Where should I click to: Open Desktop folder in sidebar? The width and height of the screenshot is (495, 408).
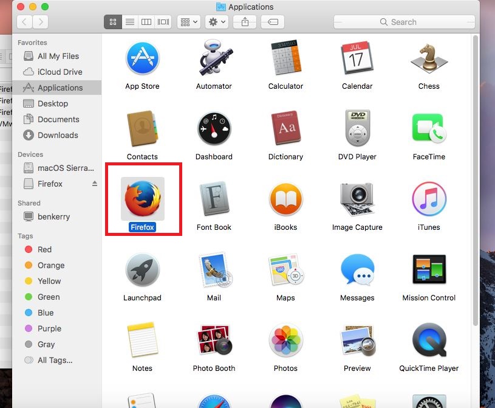coord(57,103)
